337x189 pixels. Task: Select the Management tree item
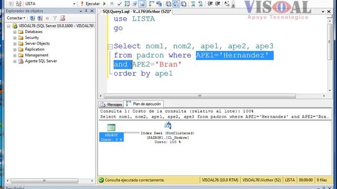point(36,55)
